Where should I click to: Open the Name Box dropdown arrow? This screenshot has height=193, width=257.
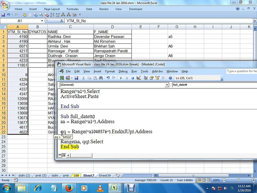pos(42,21)
